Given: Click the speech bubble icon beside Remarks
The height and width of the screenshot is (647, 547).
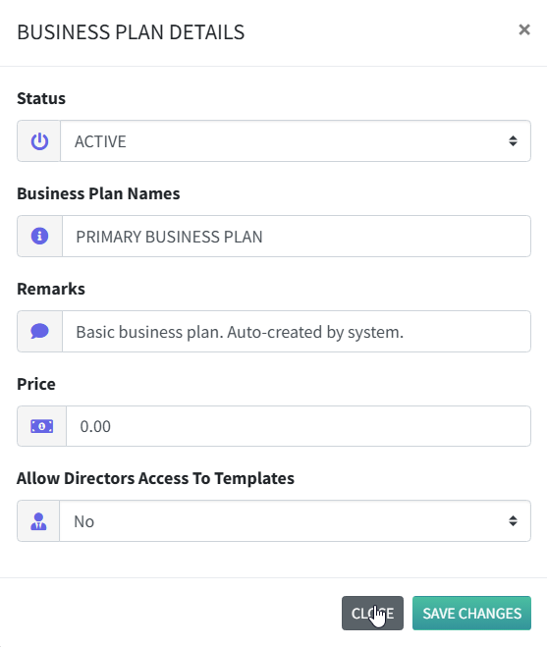Looking at the screenshot, I should [39, 331].
